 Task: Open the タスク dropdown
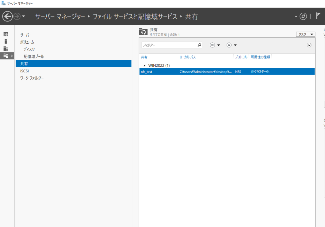click(x=305, y=34)
